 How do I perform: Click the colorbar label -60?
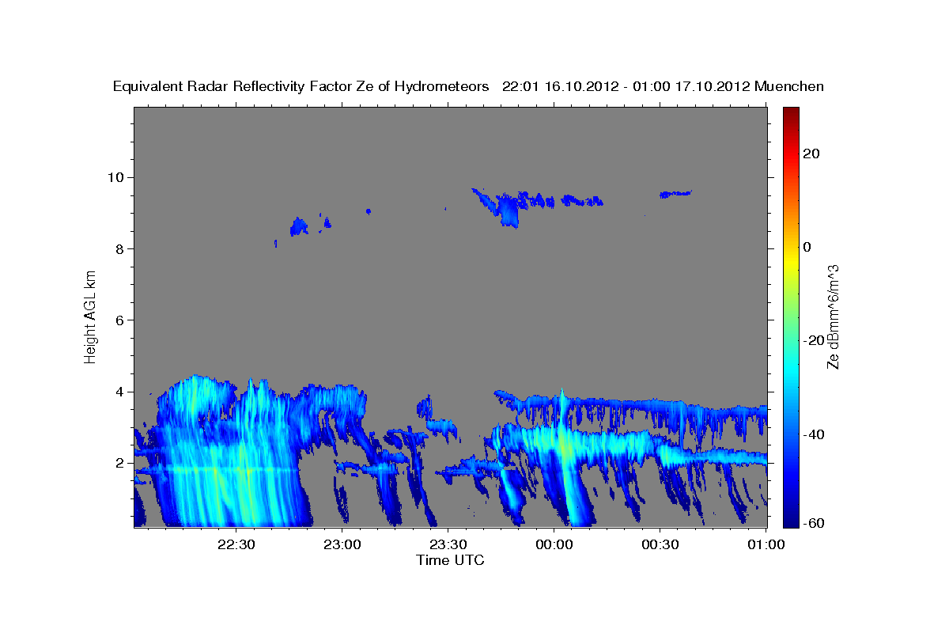coord(814,523)
